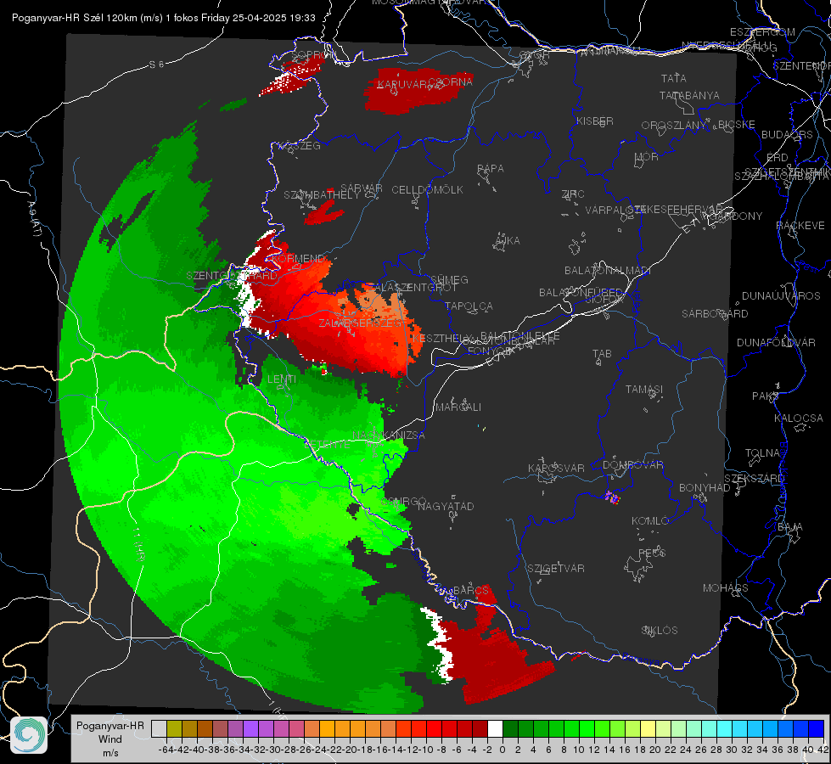The width and height of the screenshot is (831, 764).
Task: Click the -64 value on the legend scale
Action: pos(166,750)
